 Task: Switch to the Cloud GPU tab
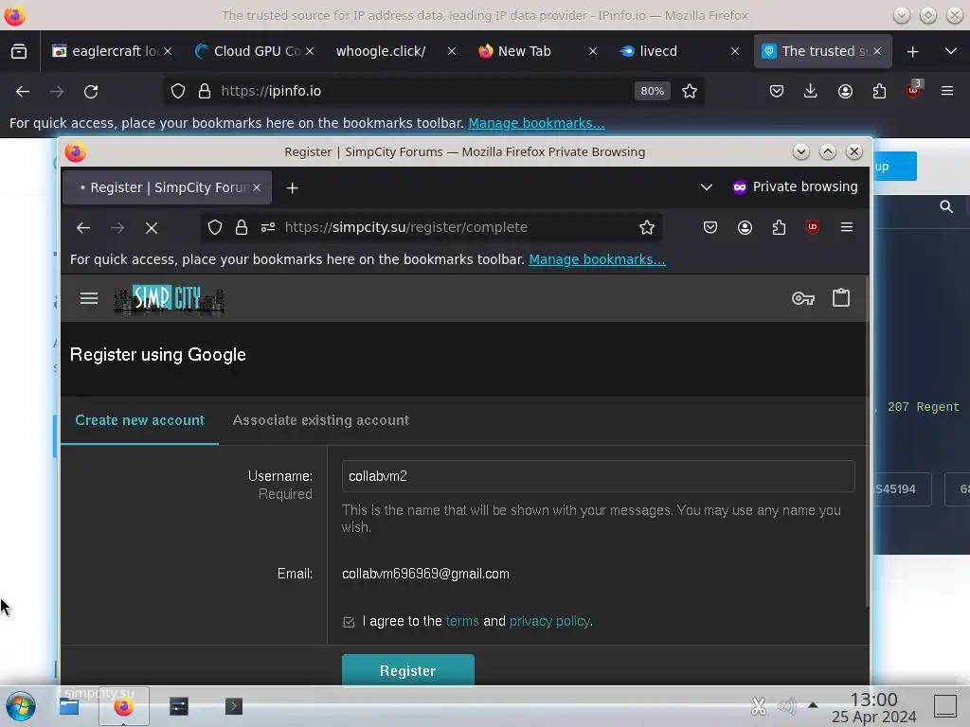tap(254, 51)
